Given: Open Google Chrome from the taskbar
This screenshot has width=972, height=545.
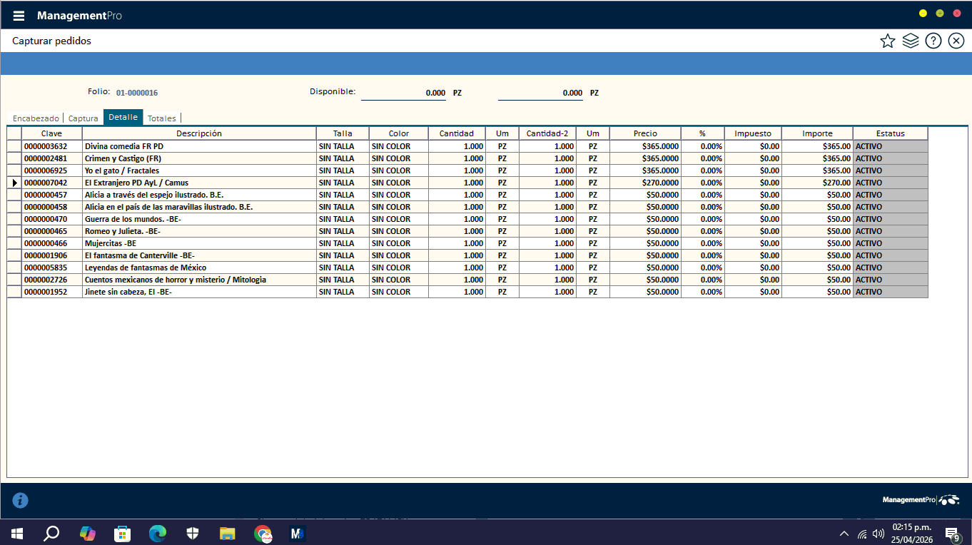Looking at the screenshot, I should click(x=263, y=533).
